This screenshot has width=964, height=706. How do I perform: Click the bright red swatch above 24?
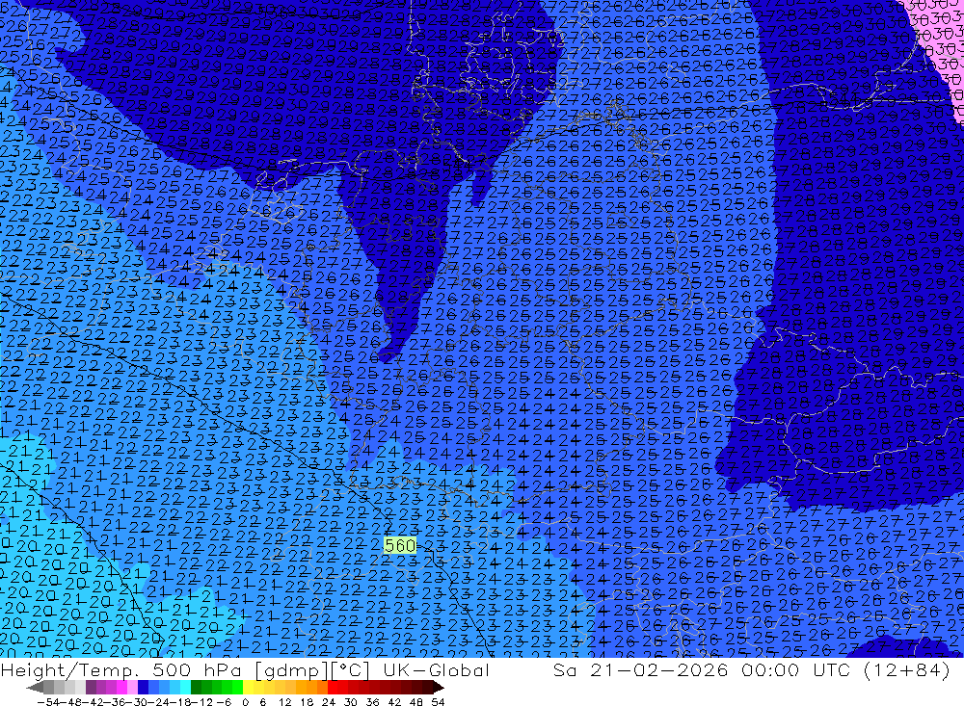pyautogui.click(x=333, y=688)
